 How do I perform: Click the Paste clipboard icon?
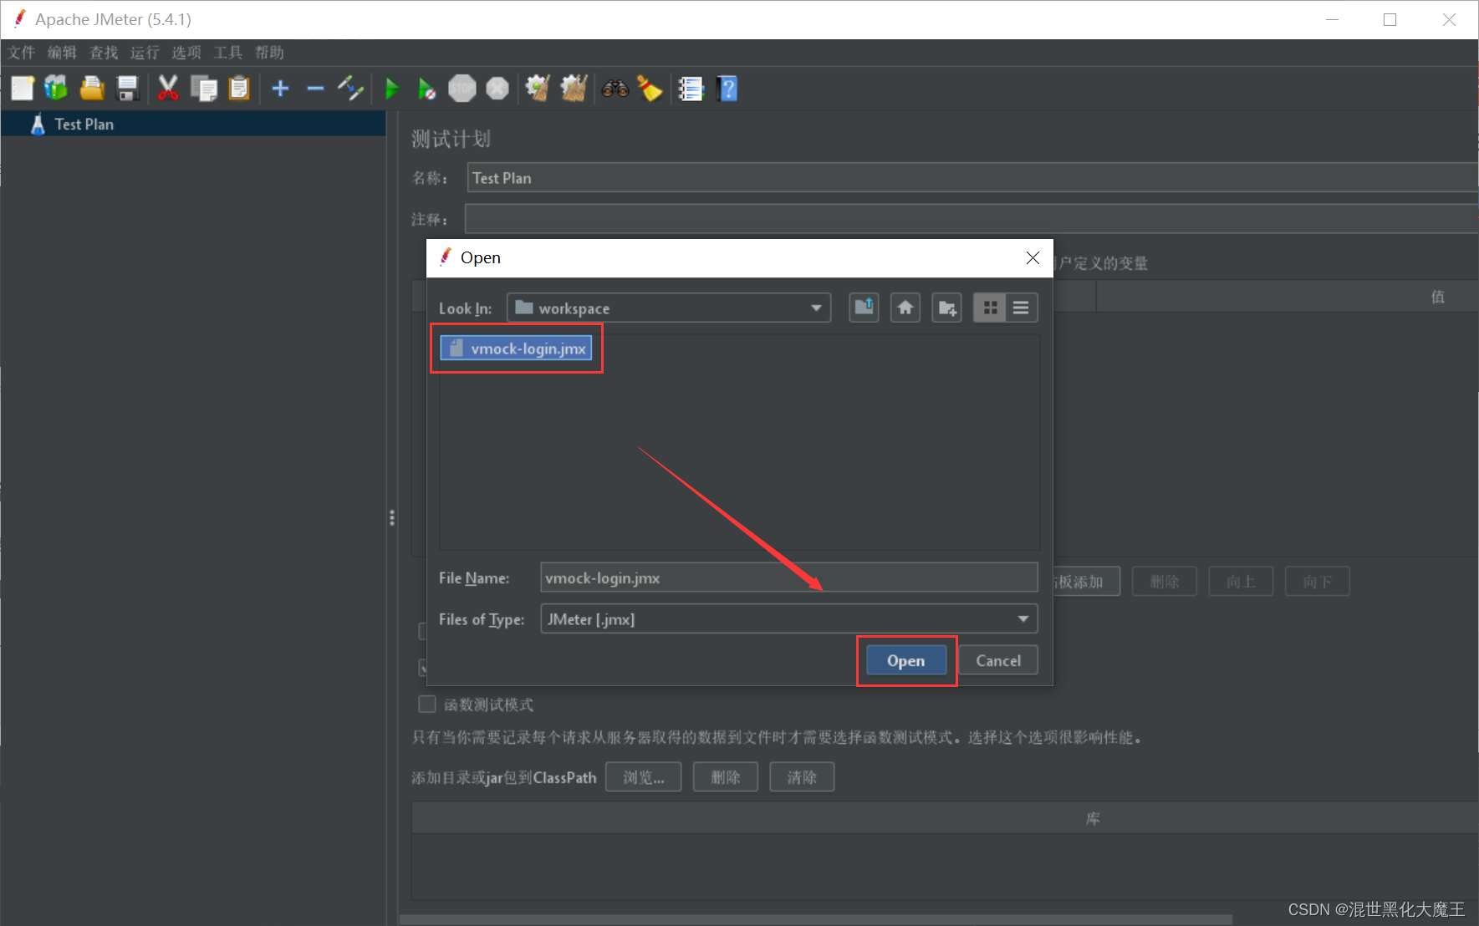(239, 88)
